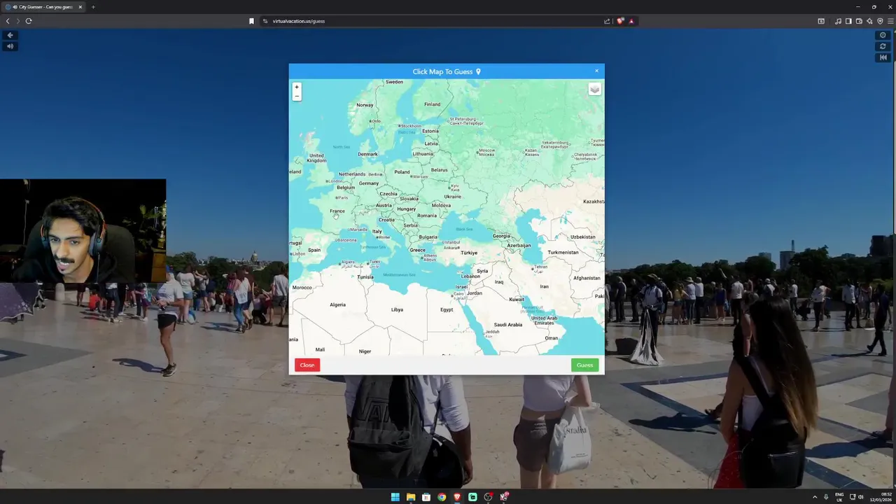Select the City Guesser browser tab
The image size is (896, 504).
coord(44,7)
